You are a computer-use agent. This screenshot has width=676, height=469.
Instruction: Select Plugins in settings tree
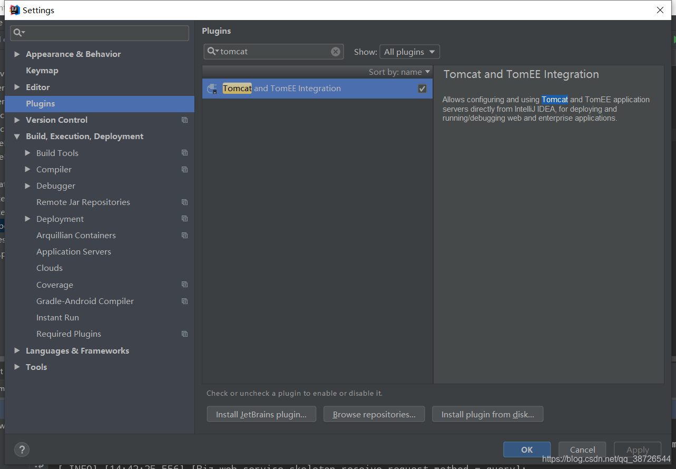[100, 104]
